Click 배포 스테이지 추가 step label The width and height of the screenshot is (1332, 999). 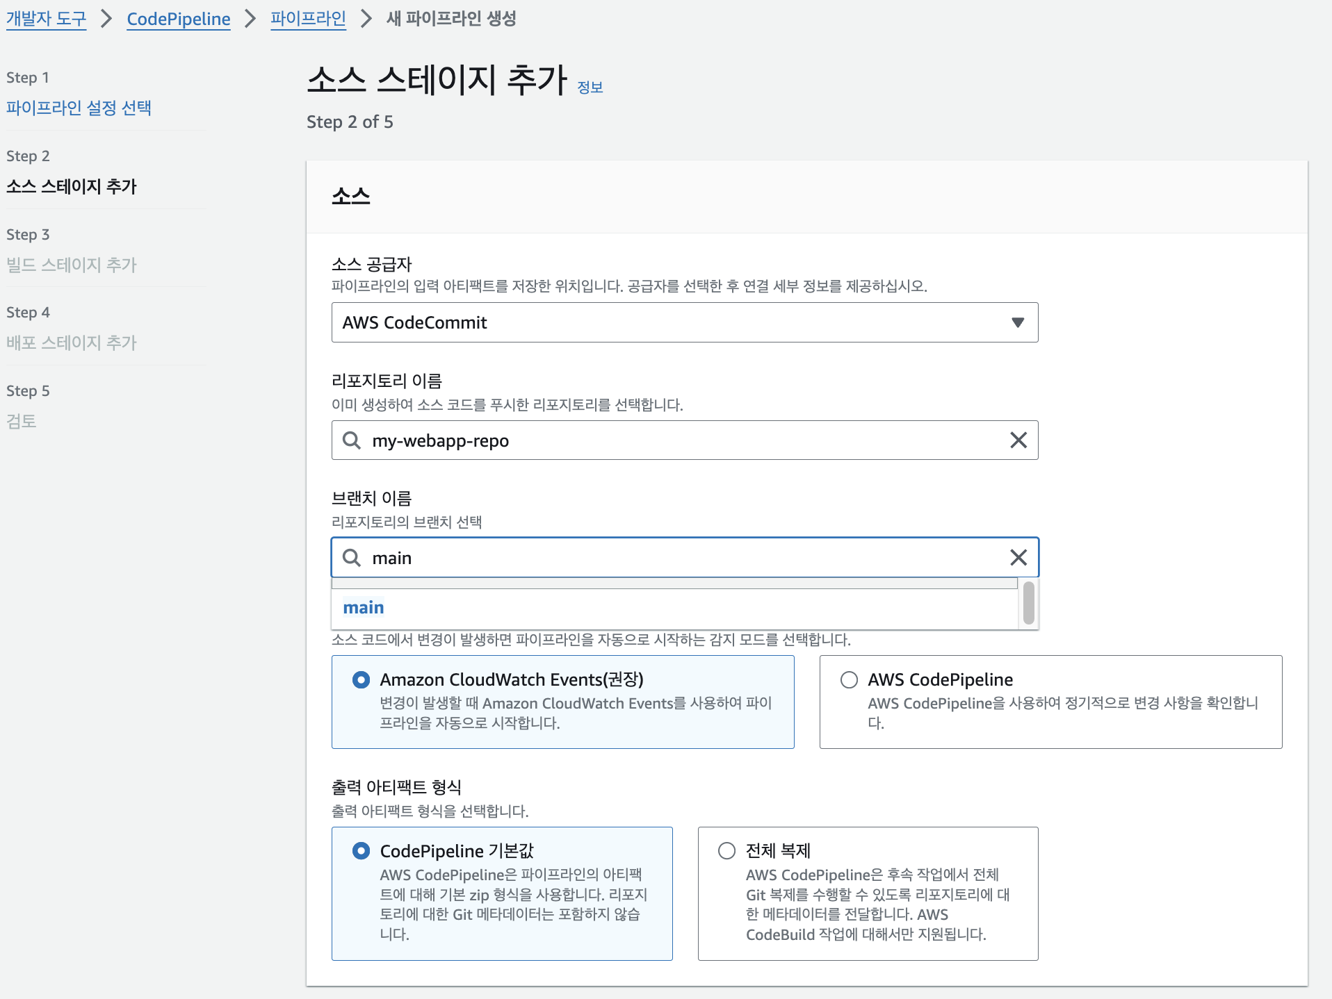point(72,342)
